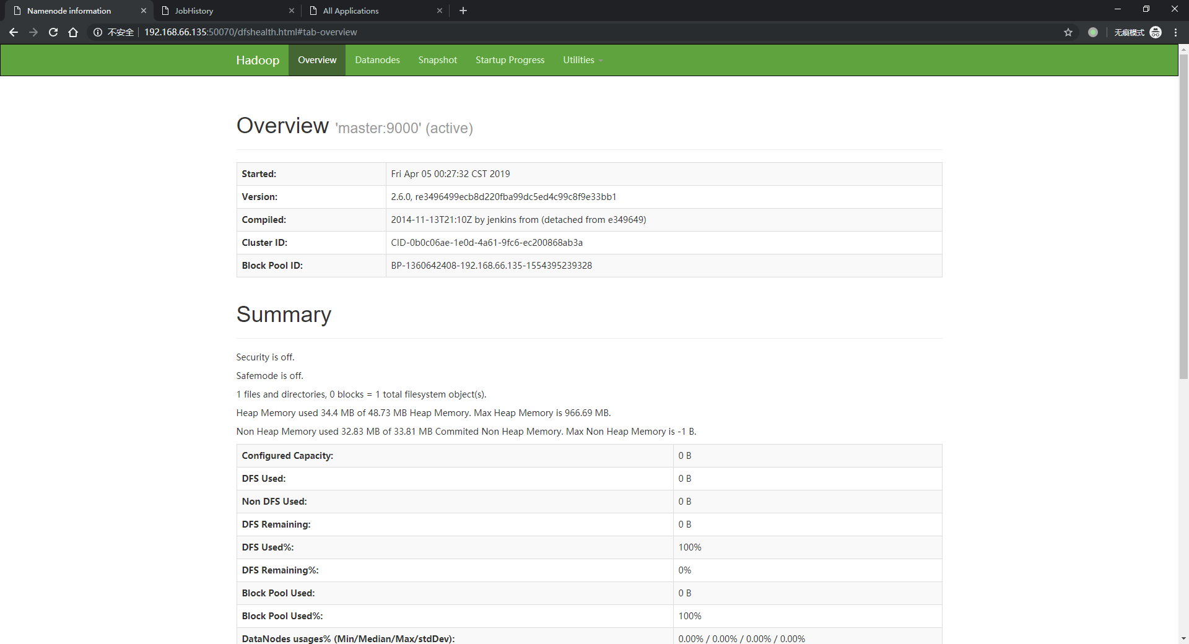1189x644 pixels.
Task: Open the Datanodes page
Action: pyautogui.click(x=377, y=60)
